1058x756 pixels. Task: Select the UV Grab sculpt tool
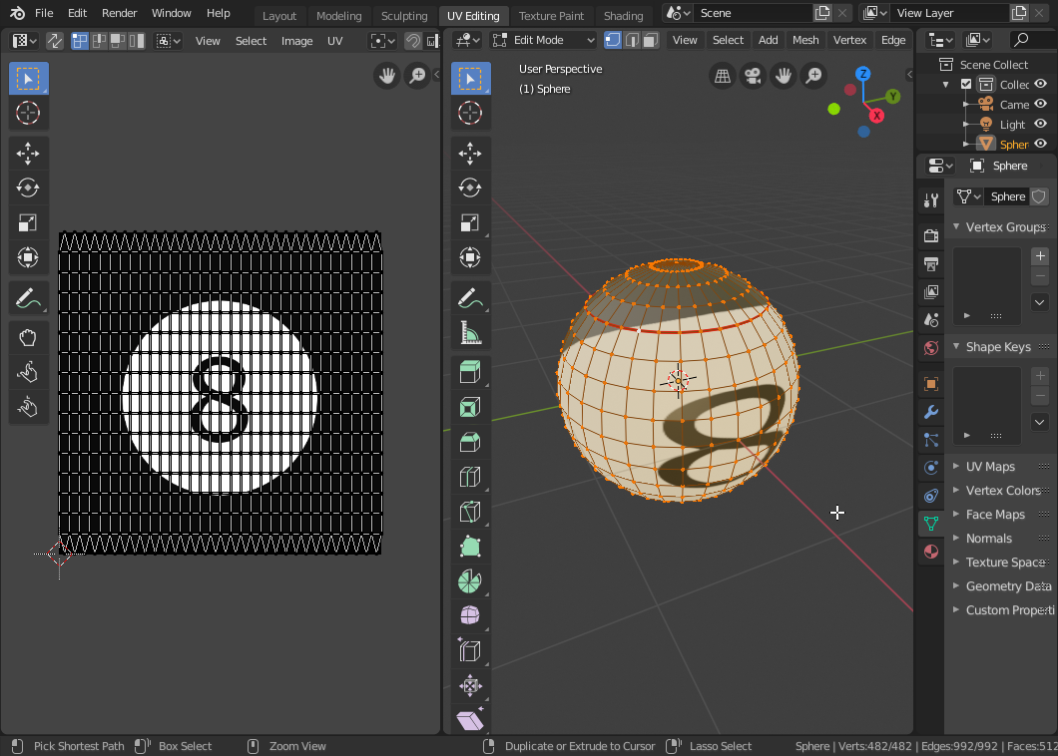tap(28, 337)
